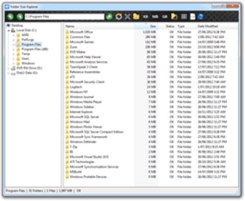Screen dimensions: 245x201
Task: Select the Temp folder in the tree
Action: (26, 54)
